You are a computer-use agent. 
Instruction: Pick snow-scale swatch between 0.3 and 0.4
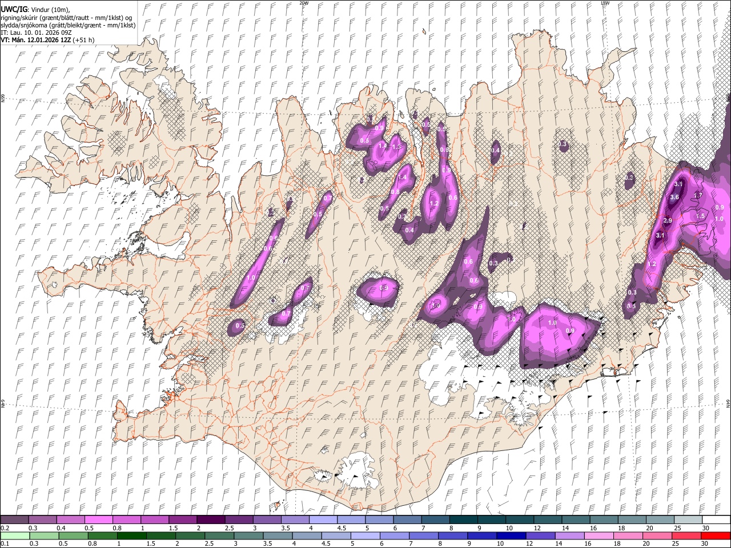click(x=43, y=519)
